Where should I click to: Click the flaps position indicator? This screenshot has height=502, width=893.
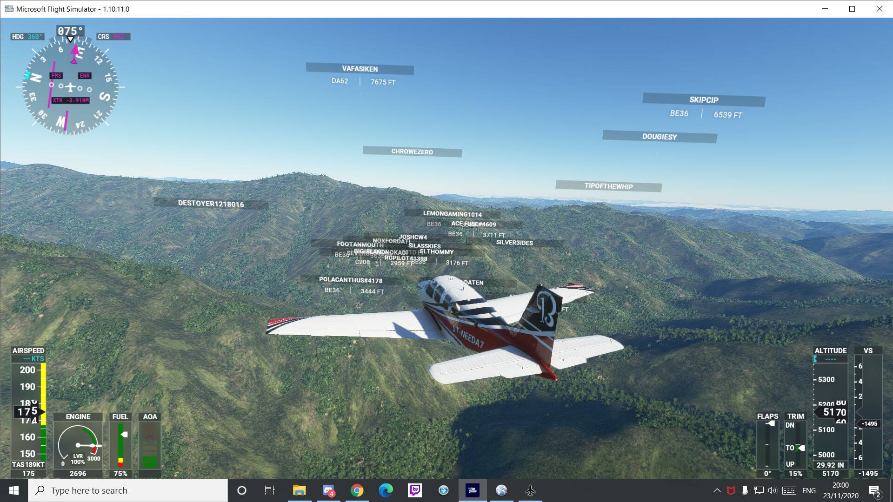[767, 445]
